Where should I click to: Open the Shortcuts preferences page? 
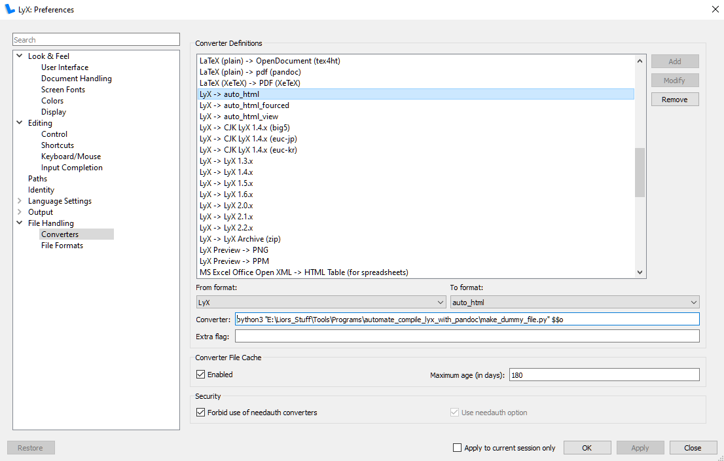pos(57,145)
